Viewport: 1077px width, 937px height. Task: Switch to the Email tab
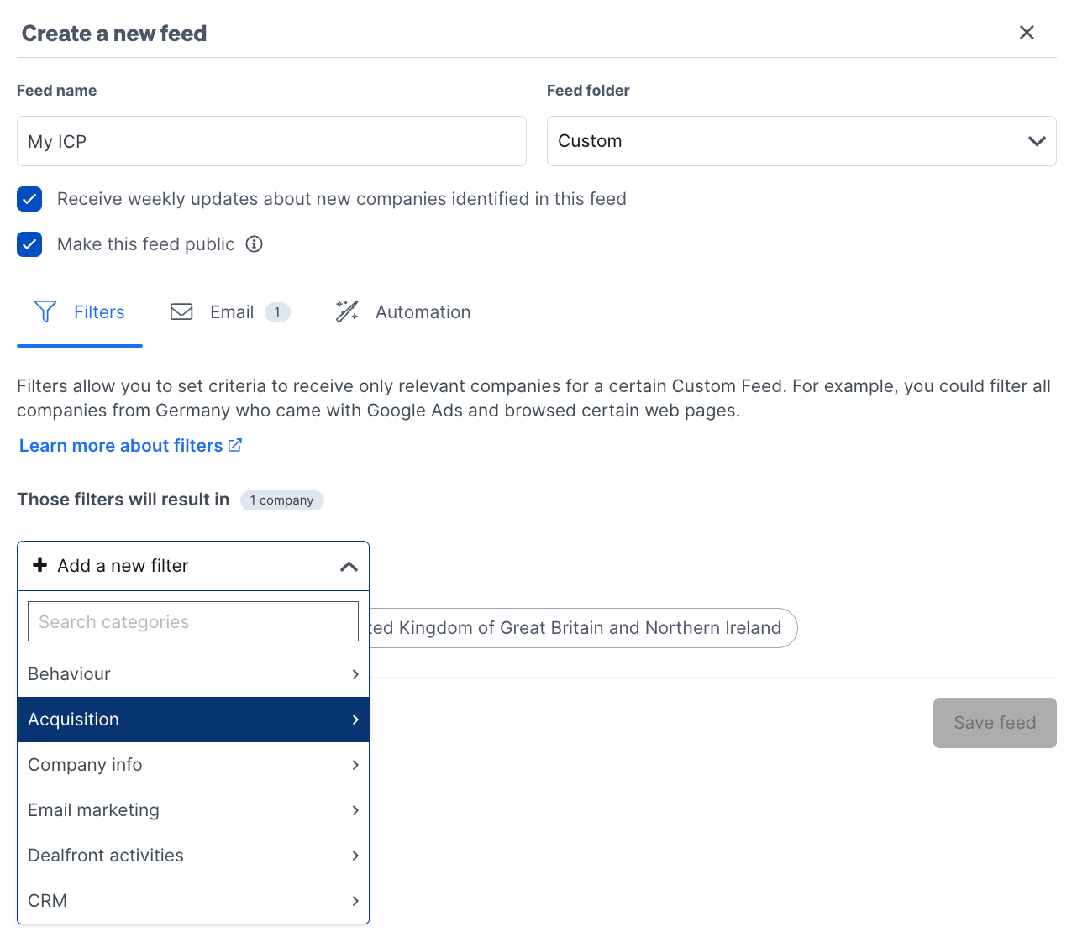232,311
